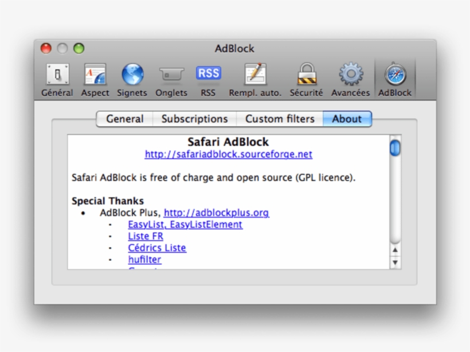Open the Avancées gear pane
The width and height of the screenshot is (470, 352).
click(x=350, y=80)
